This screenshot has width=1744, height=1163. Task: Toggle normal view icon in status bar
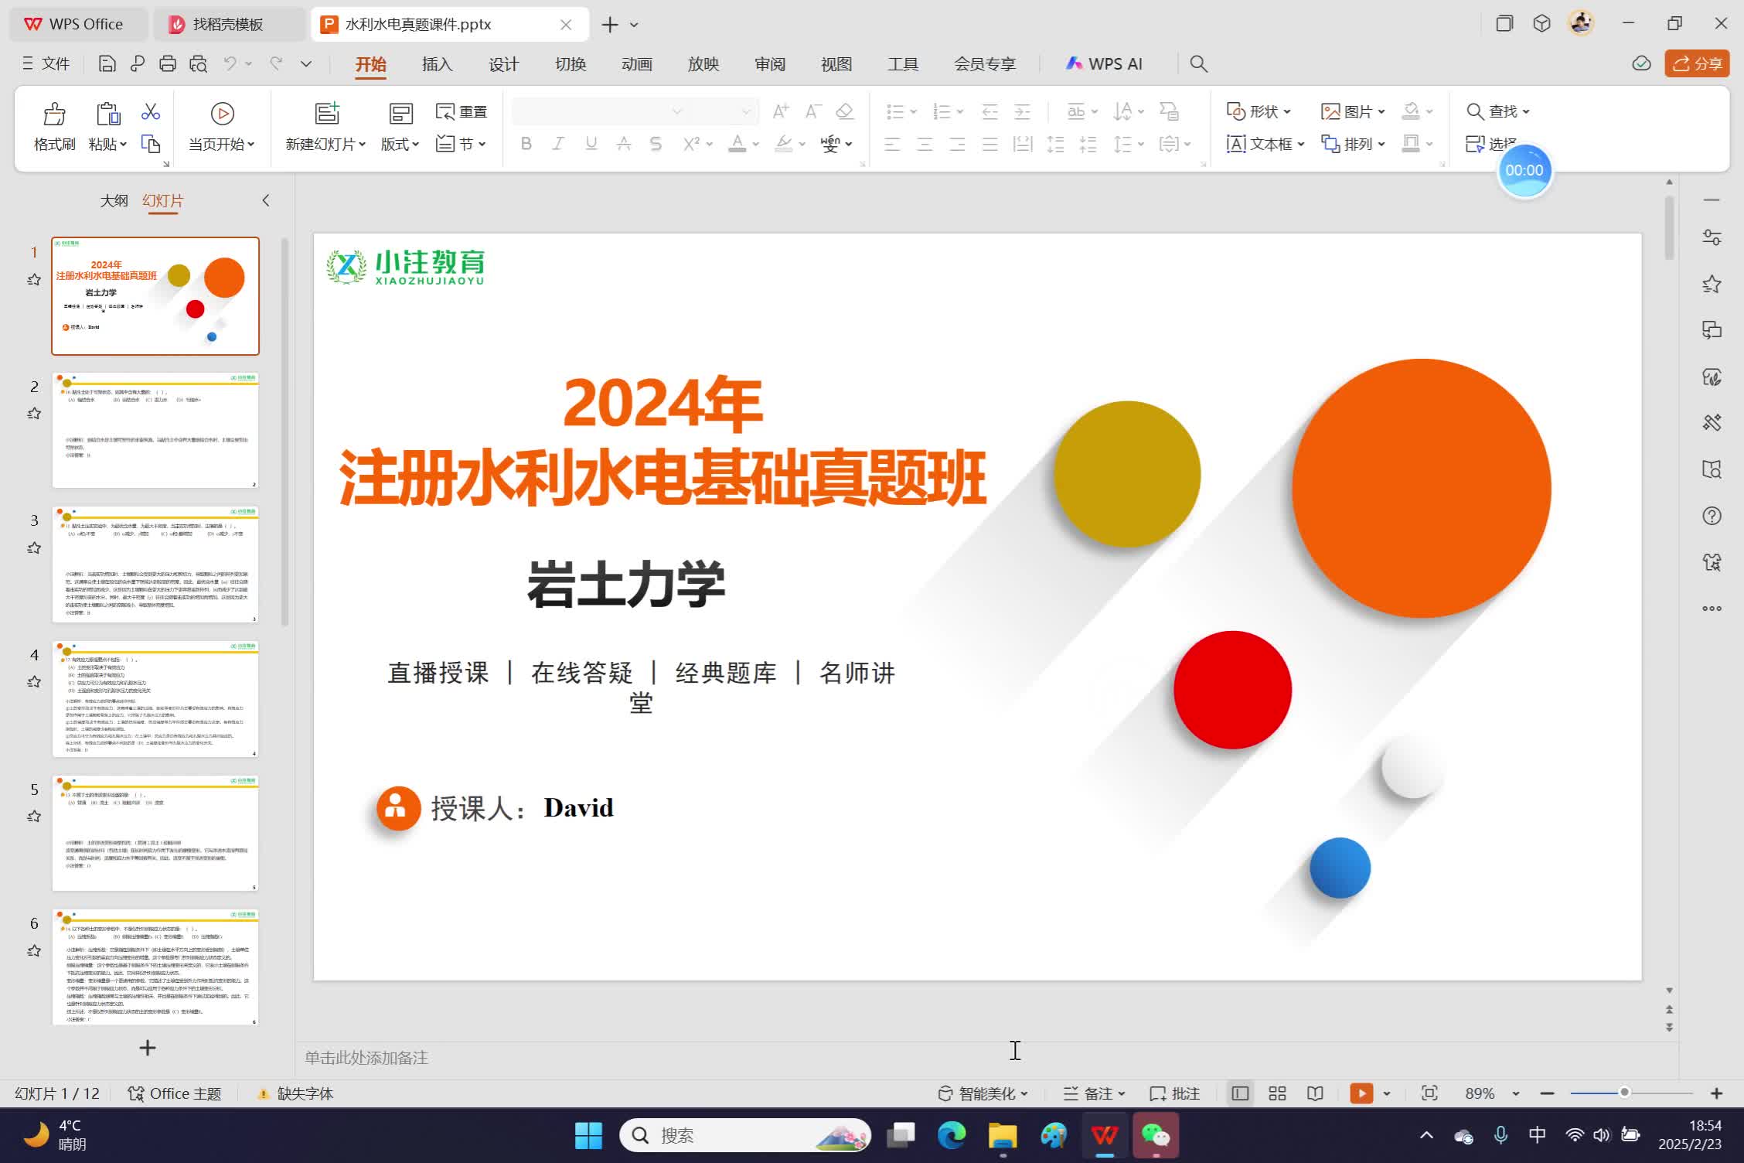click(1240, 1093)
